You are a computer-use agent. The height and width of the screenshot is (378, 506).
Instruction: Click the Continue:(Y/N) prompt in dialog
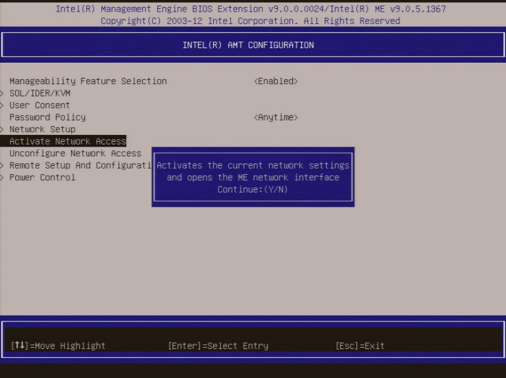click(x=253, y=189)
